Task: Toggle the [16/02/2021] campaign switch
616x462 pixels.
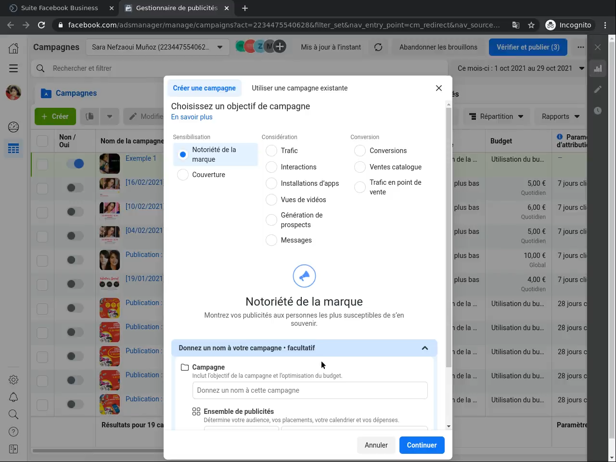Action: [75, 188]
